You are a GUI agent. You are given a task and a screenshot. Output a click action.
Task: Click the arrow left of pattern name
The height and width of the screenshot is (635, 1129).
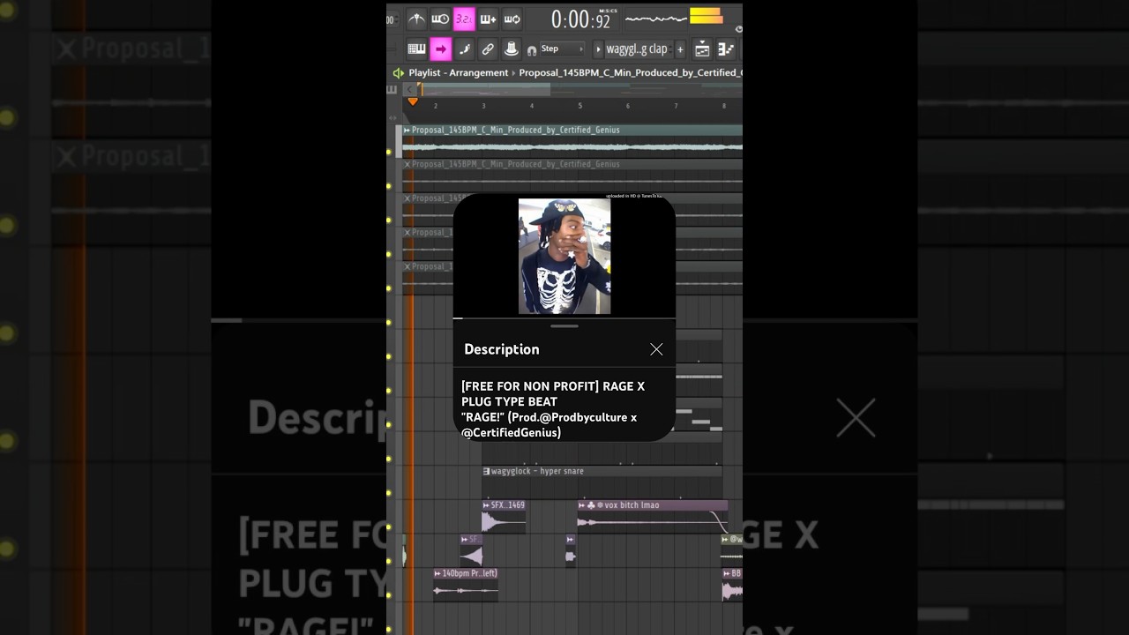pos(598,49)
